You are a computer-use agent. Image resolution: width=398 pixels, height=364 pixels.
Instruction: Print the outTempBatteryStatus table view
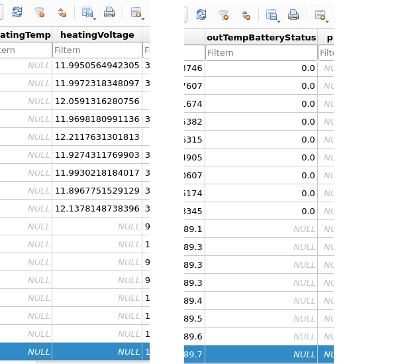pyautogui.click(x=293, y=15)
